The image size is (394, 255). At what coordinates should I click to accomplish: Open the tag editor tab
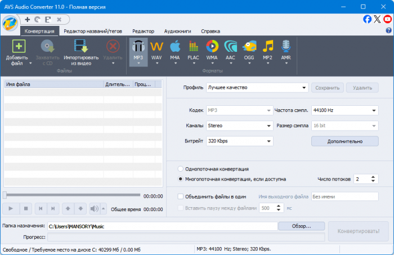point(92,32)
